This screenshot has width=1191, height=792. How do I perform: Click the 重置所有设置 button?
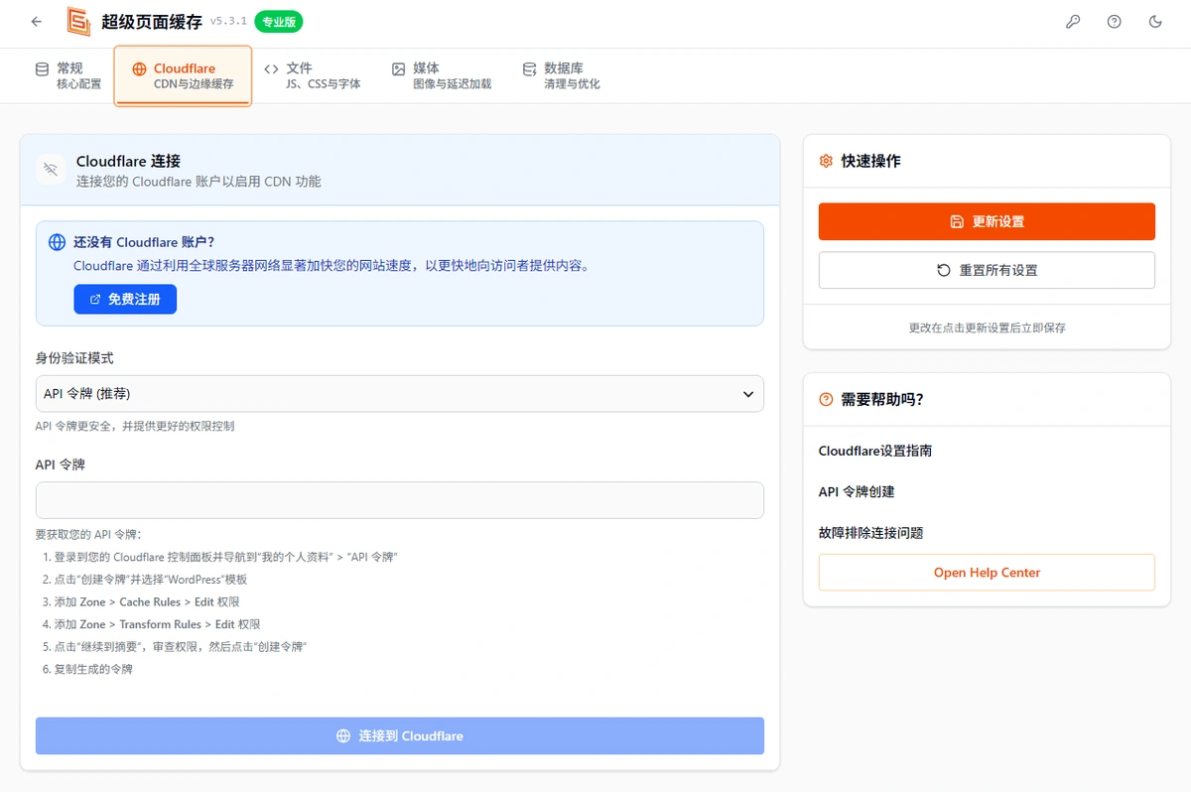pos(987,270)
